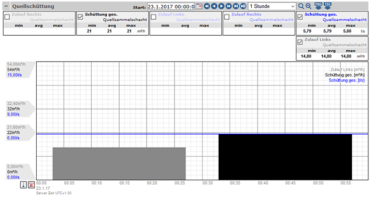The height and width of the screenshot is (197, 373).
Task: Click the gray Zulauf Links bar in the chart
Action: [x=119, y=163]
